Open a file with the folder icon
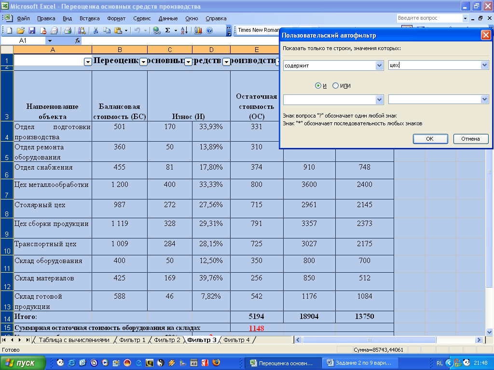Viewport: 494px width, 370px height. click(x=21, y=30)
